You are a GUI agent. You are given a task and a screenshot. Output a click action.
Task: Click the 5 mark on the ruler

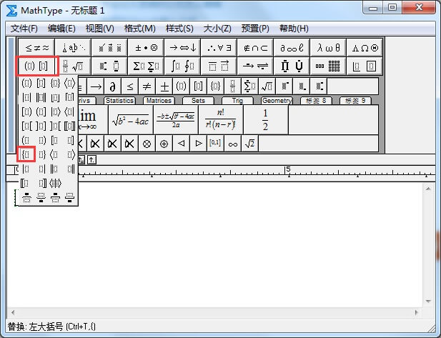pos(287,170)
